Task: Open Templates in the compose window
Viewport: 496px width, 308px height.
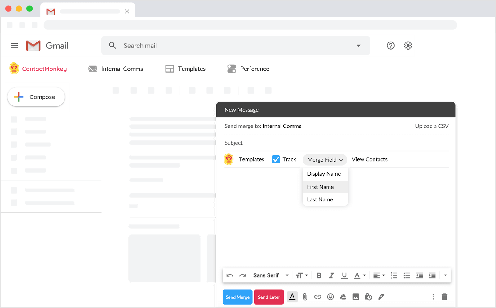Action: [x=251, y=159]
